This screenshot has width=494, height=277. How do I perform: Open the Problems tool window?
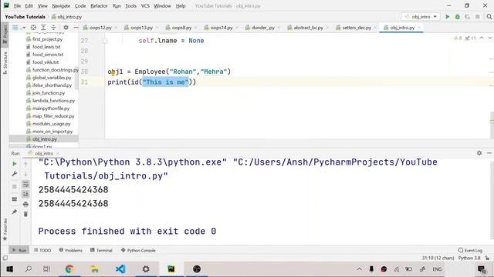click(x=70, y=250)
